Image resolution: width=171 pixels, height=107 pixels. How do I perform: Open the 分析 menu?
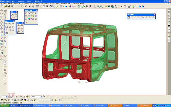58,4
